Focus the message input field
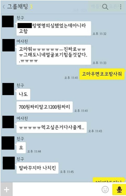 tap(57, 189)
